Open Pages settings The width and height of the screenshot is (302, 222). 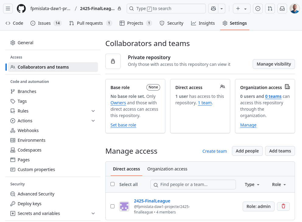click(x=53, y=160)
